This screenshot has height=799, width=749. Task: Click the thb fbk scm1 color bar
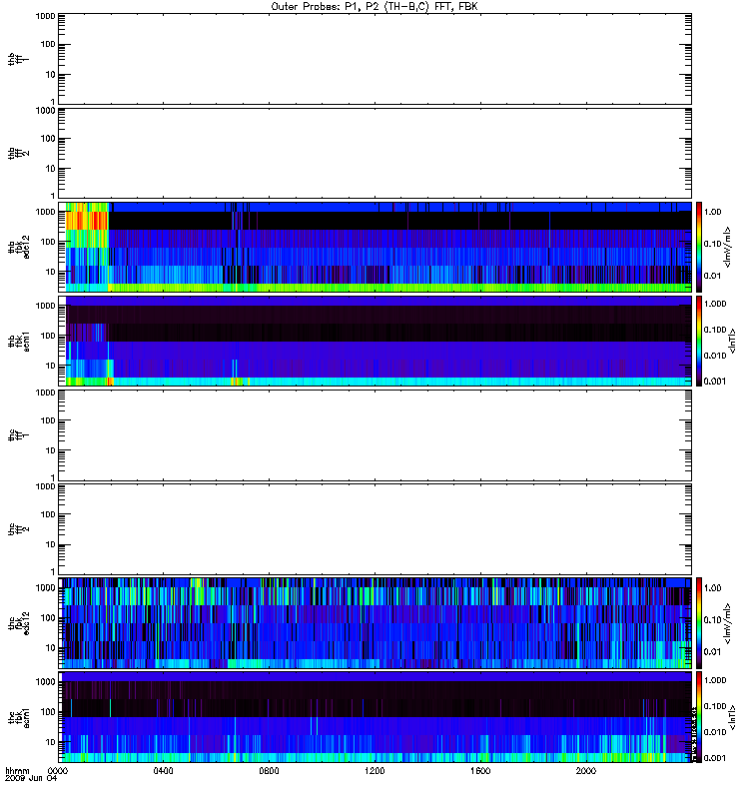[699, 341]
